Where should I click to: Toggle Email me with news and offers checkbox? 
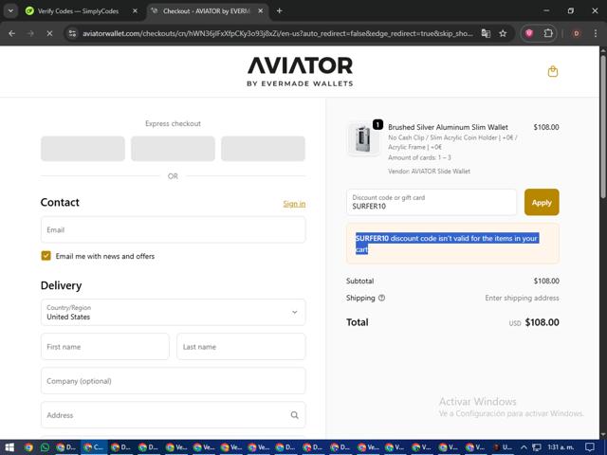pos(46,256)
